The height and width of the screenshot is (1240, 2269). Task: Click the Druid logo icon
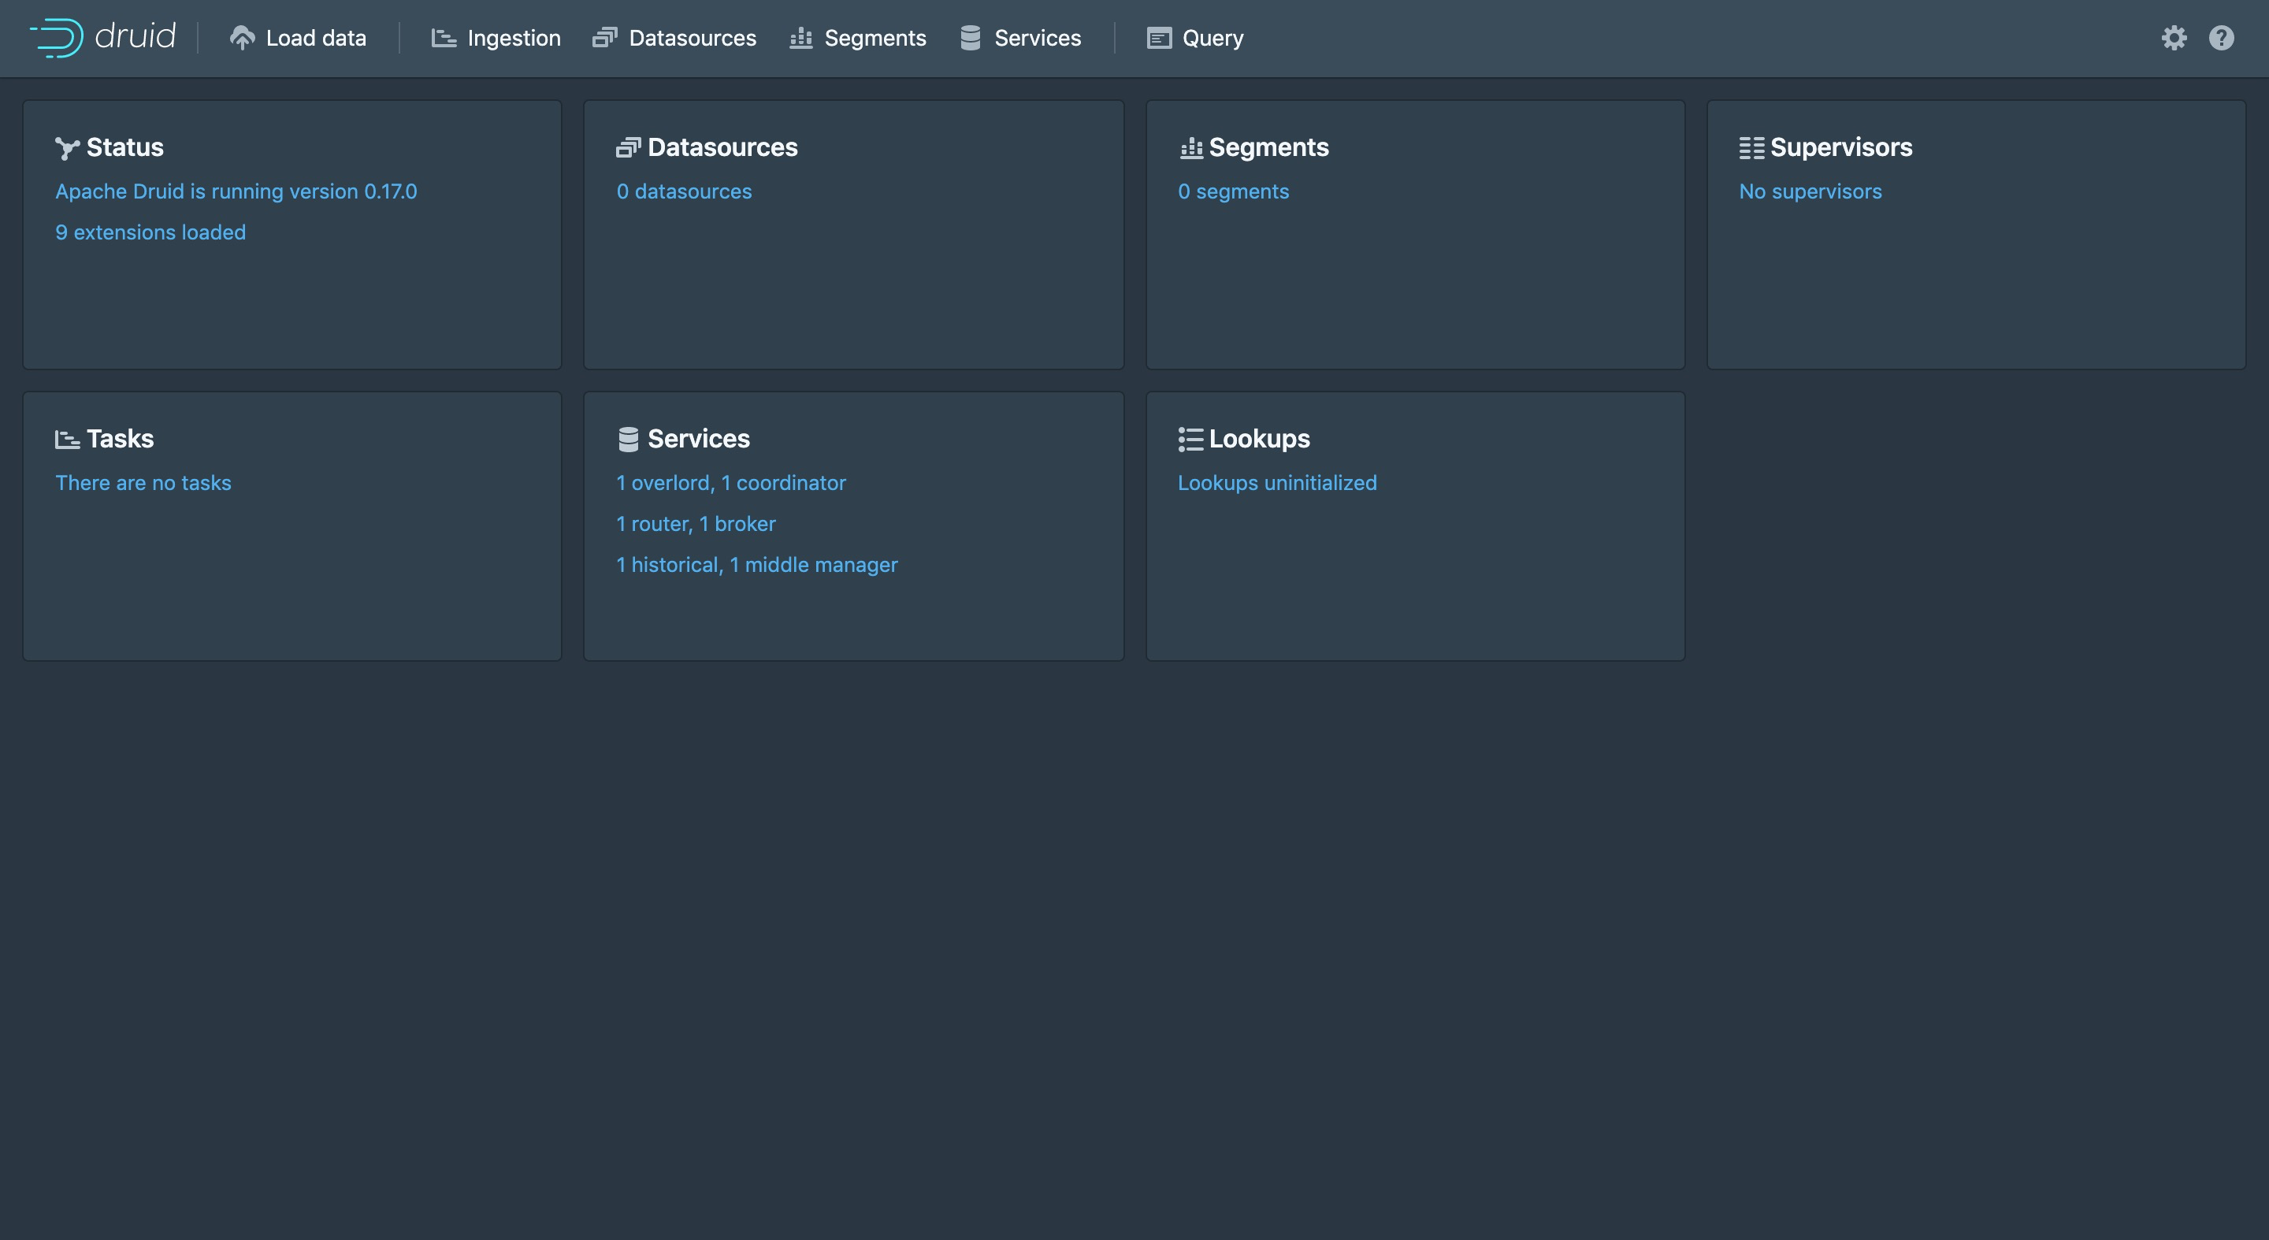click(x=54, y=37)
